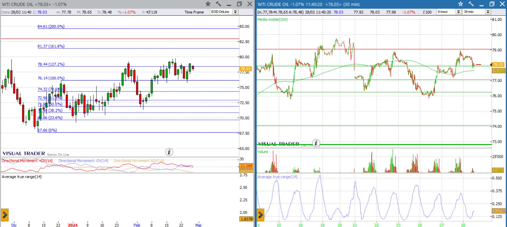Click the orange 78.03 price tag on left chart
The width and height of the screenshot is (507, 227).
click(x=245, y=69)
